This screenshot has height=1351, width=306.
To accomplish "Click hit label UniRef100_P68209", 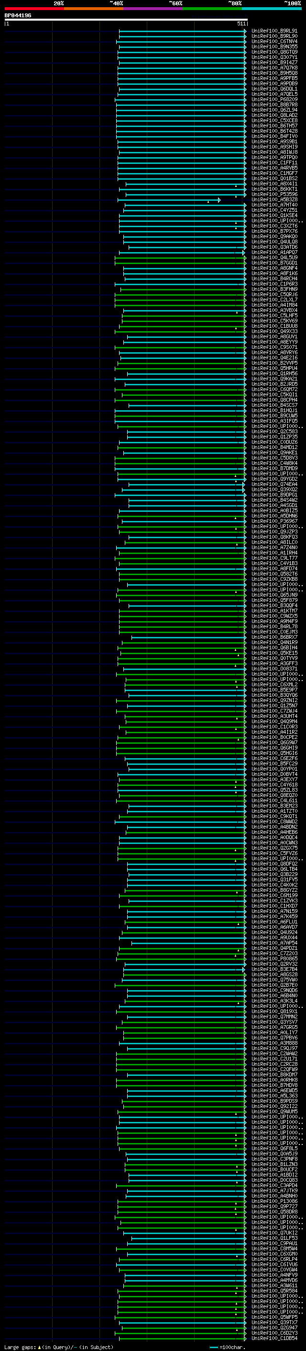I will (x=274, y=99).
